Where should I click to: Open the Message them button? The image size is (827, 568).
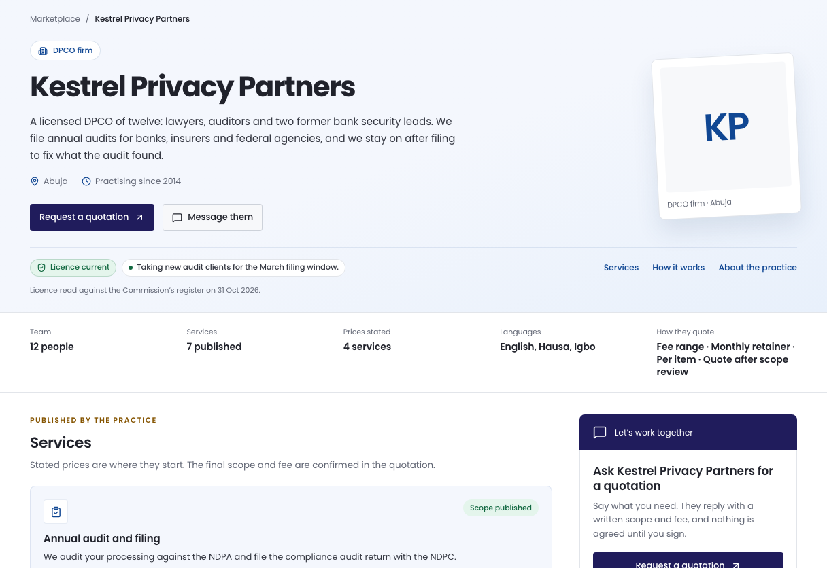pyautogui.click(x=212, y=217)
